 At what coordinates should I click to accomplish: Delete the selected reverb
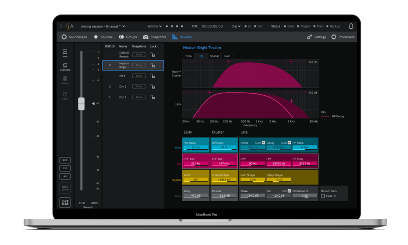(65, 80)
